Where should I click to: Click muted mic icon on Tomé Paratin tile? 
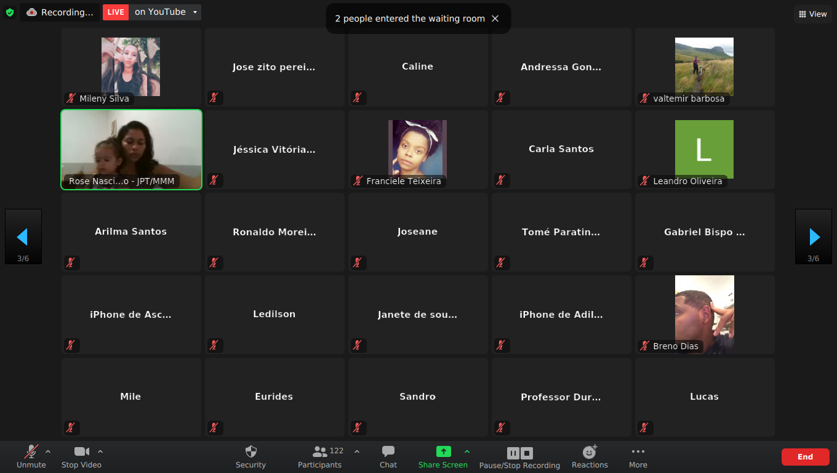(501, 263)
